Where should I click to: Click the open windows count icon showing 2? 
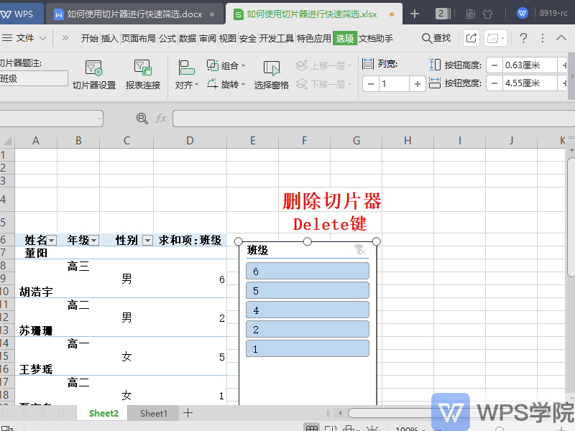443,14
